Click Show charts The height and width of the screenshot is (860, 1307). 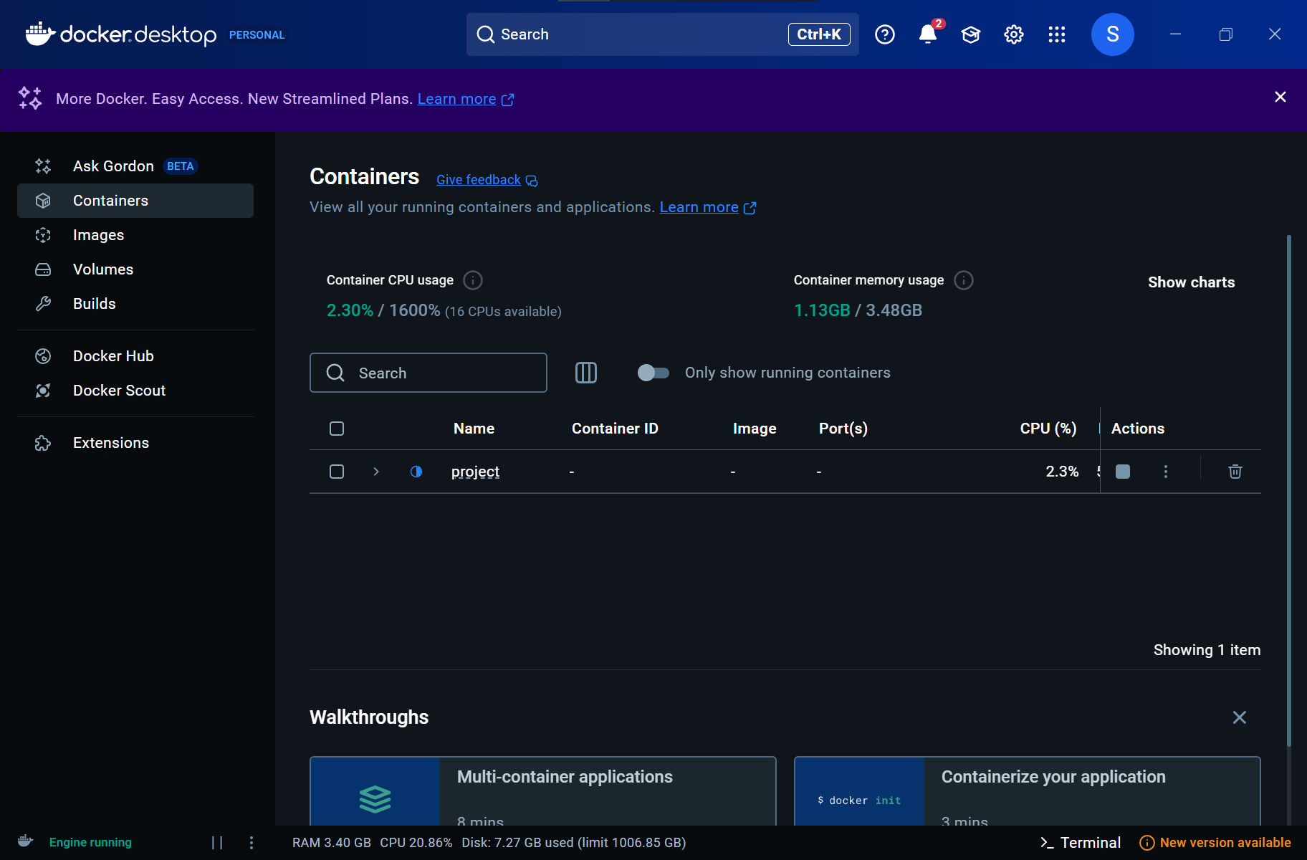(x=1191, y=282)
